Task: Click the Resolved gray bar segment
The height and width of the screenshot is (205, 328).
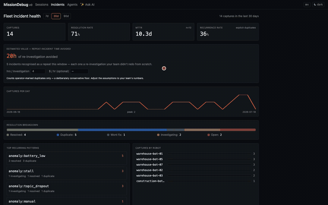Action: point(42,130)
